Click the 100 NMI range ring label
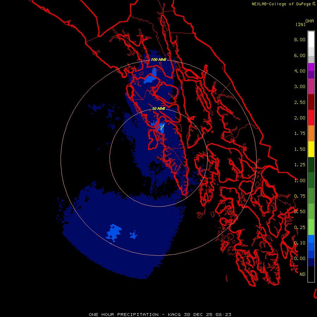 click(158, 60)
